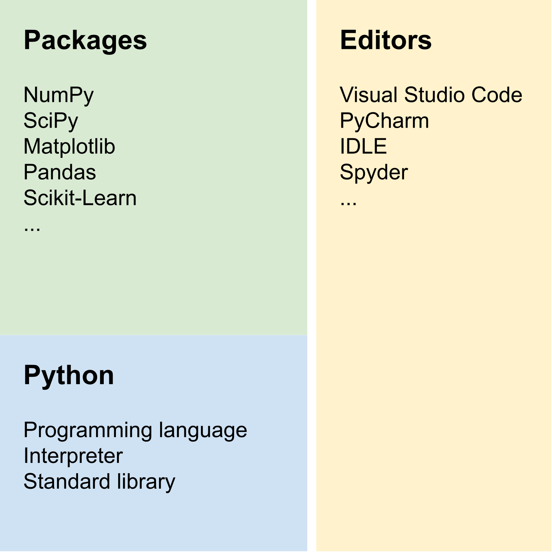552x552 pixels.
Task: Select the Programming language text
Action: click(x=135, y=431)
